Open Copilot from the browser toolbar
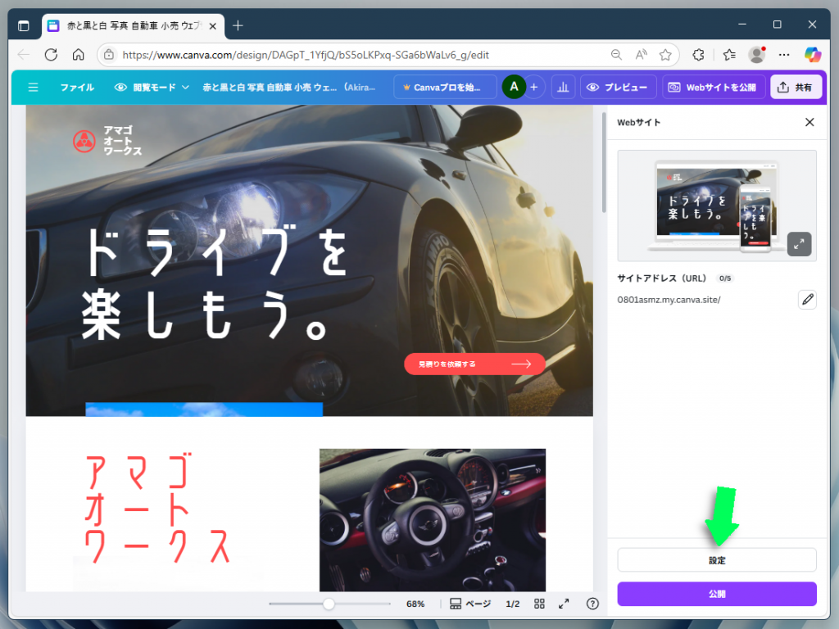 click(x=812, y=55)
